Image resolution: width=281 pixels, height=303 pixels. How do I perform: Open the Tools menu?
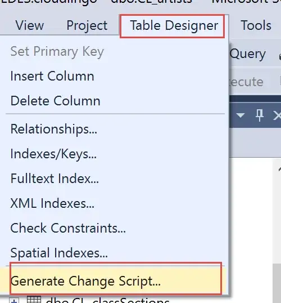256,25
